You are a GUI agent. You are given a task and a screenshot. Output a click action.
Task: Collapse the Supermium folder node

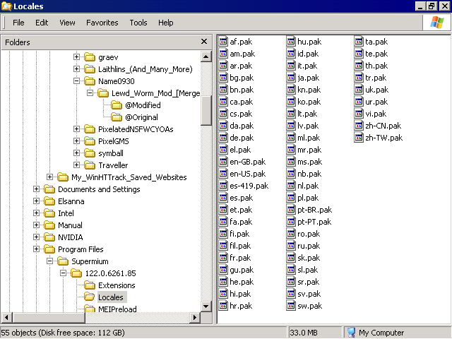[49, 261]
